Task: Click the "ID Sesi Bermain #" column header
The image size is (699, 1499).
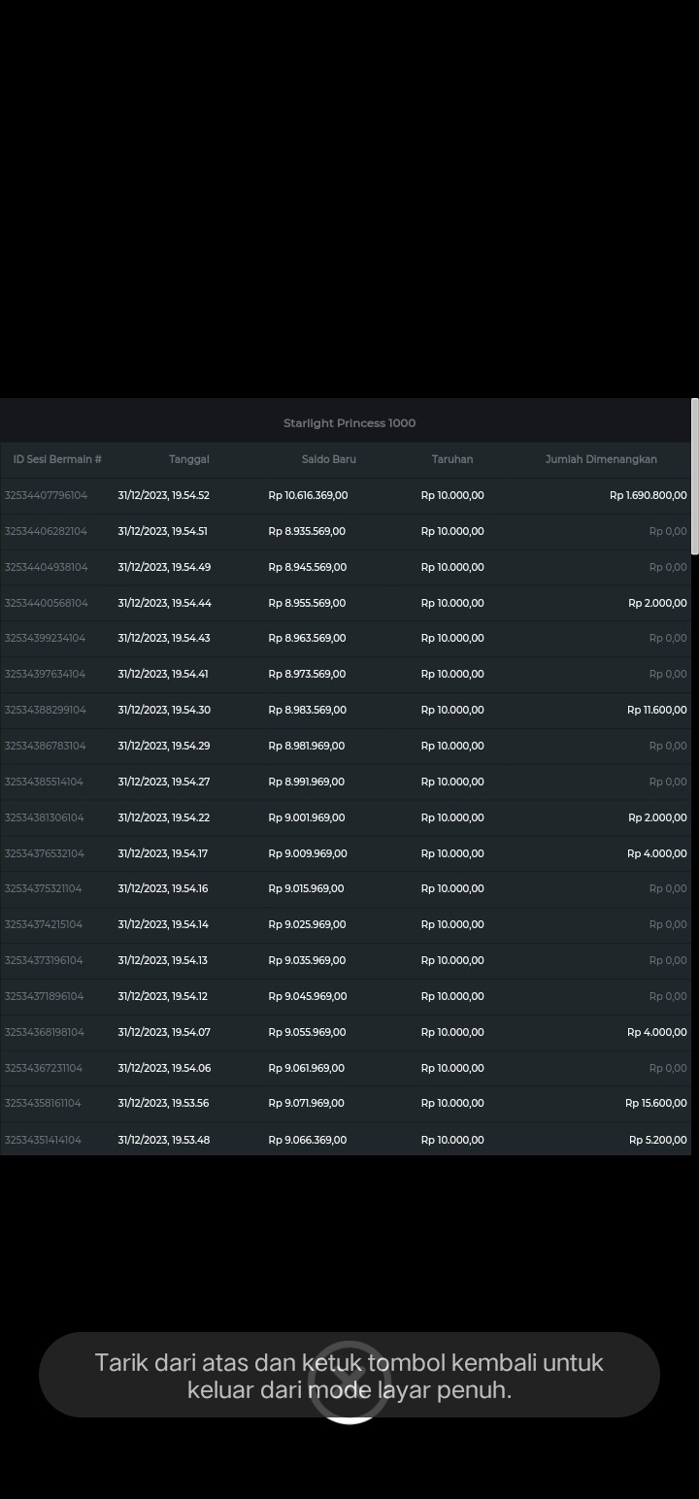Action: [x=57, y=459]
